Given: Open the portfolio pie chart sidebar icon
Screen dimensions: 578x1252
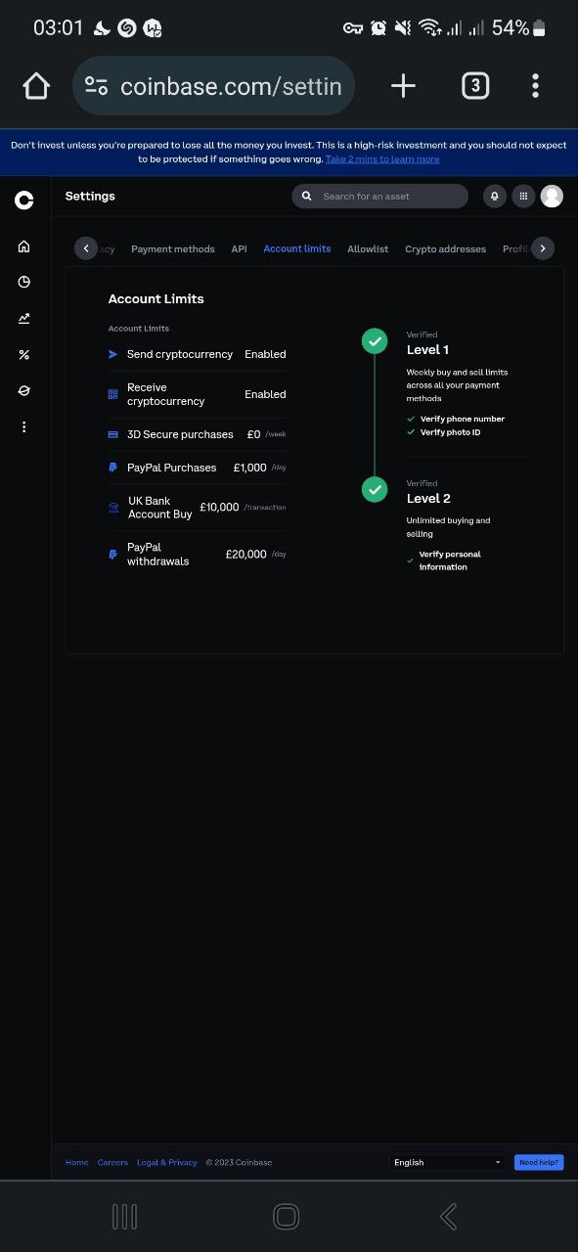Looking at the screenshot, I should [x=23, y=282].
